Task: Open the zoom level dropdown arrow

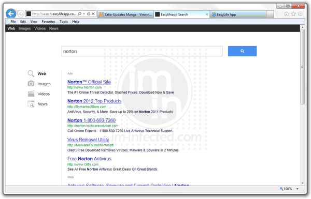Action: pos(298,189)
